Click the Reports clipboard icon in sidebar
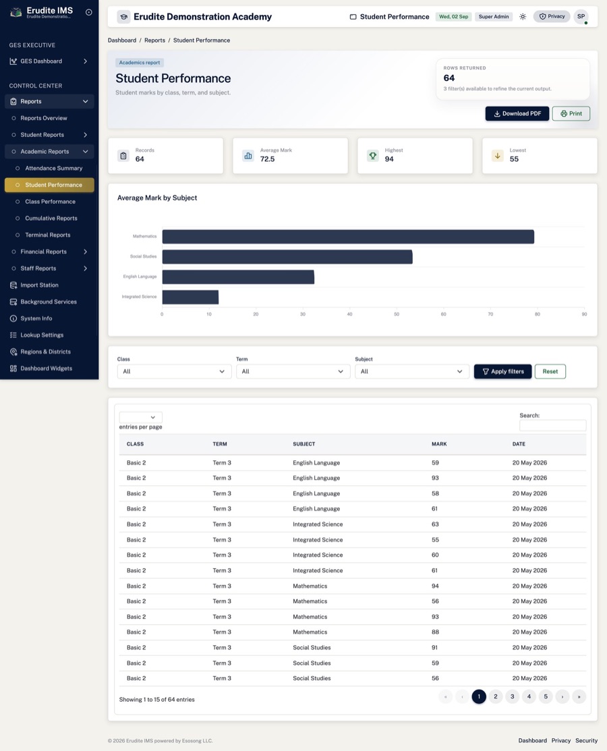The height and width of the screenshot is (751, 607). coord(13,101)
